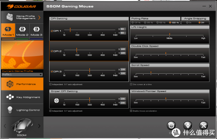The image size is (217, 139).
Task: Click the round circle button at bottom
Action: pos(171,125)
